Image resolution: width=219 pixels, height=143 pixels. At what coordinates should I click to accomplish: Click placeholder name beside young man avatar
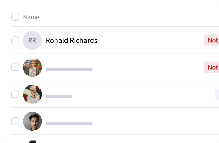pyautogui.click(x=69, y=124)
